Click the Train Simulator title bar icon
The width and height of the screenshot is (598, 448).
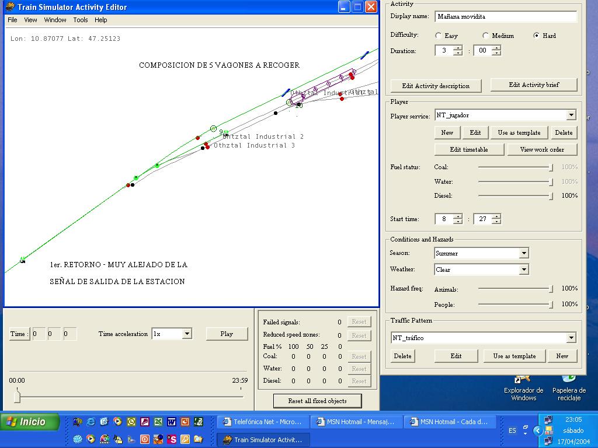[x=10, y=7]
